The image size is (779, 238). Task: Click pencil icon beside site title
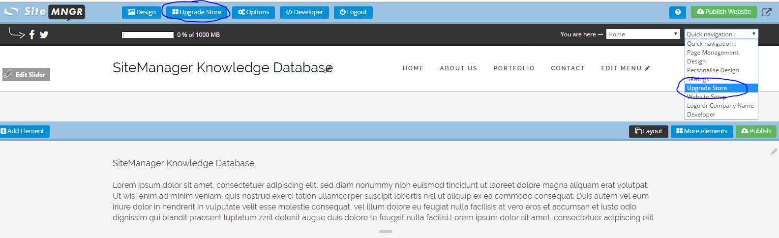[x=328, y=70]
